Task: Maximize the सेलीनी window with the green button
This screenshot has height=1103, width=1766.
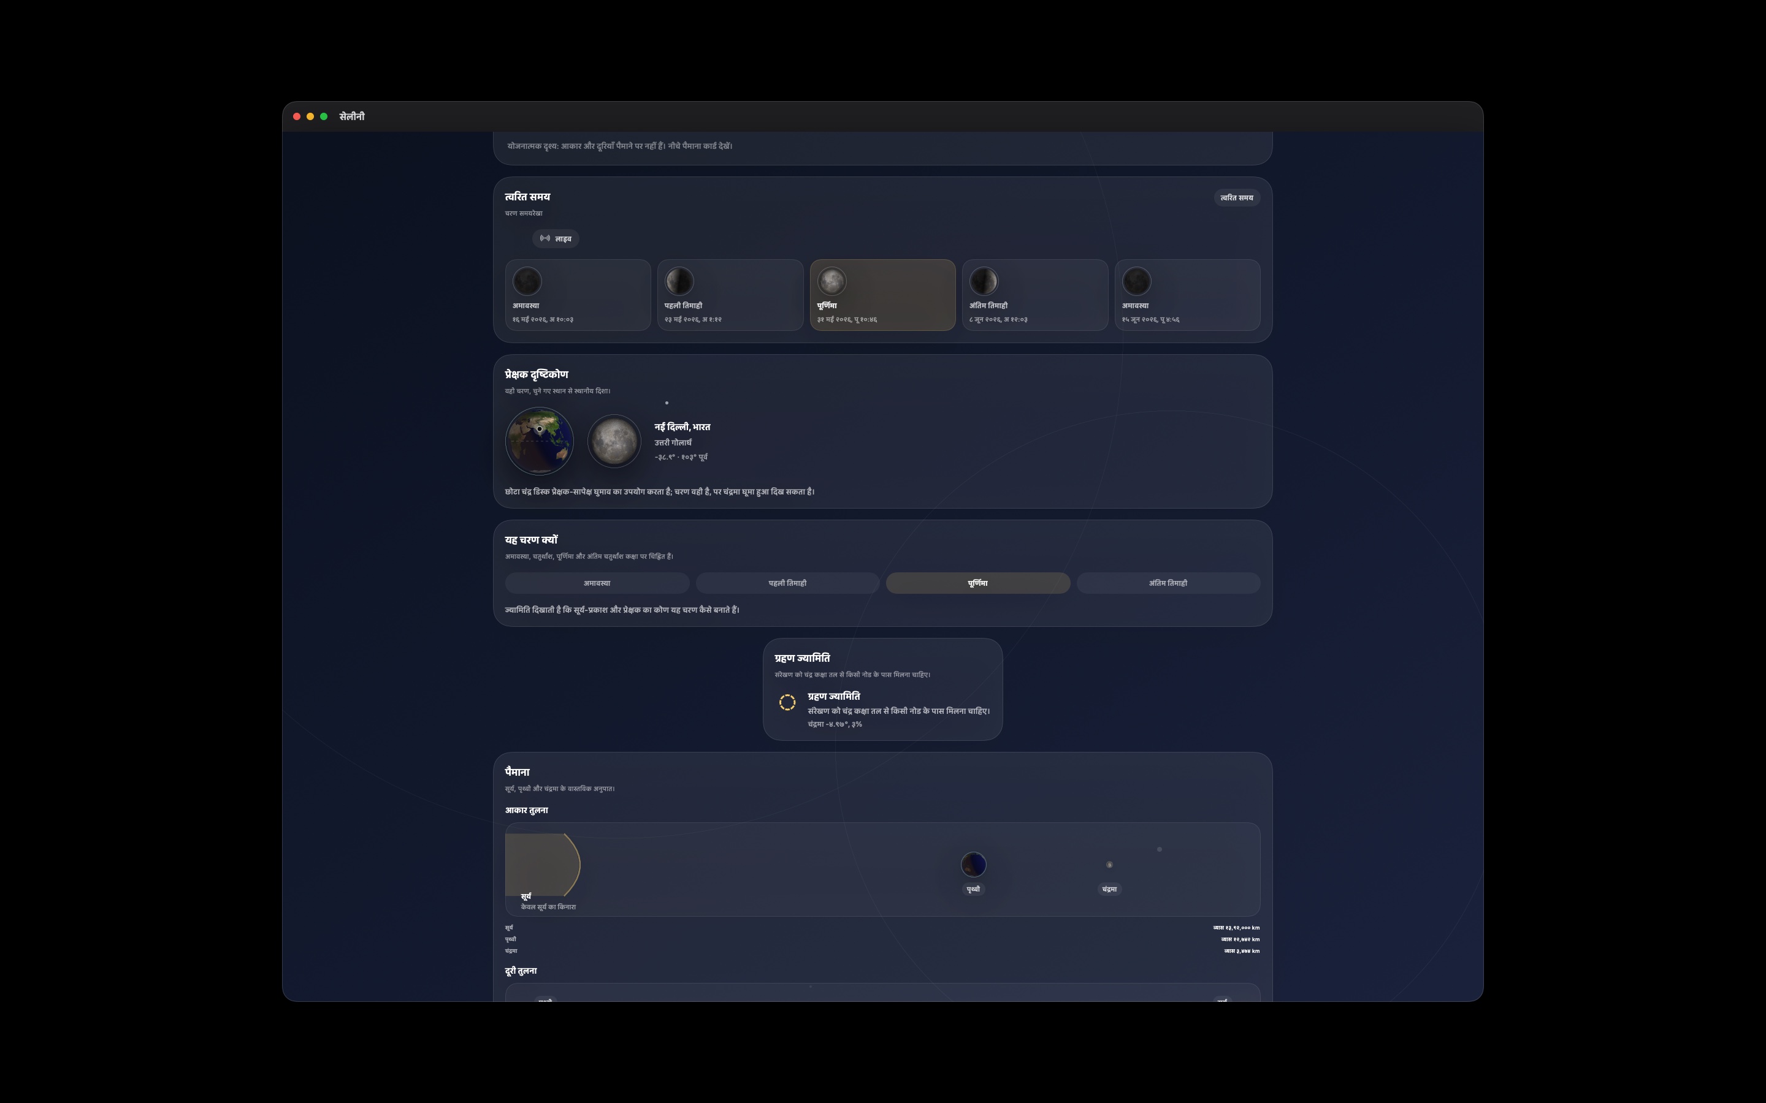Action: [324, 116]
